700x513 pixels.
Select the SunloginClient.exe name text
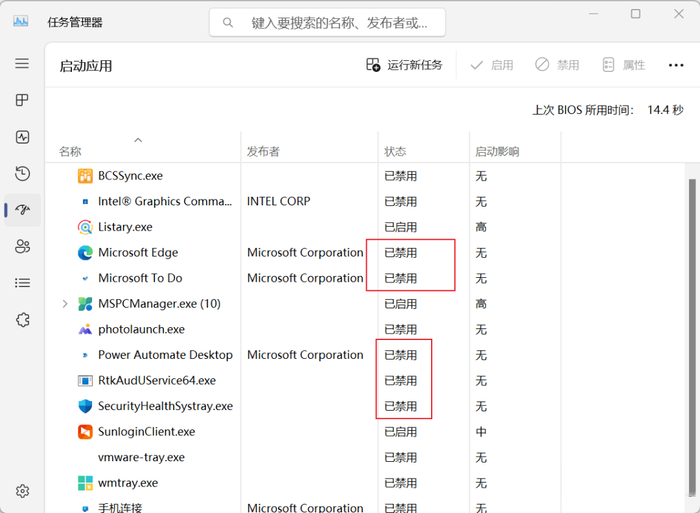click(146, 432)
